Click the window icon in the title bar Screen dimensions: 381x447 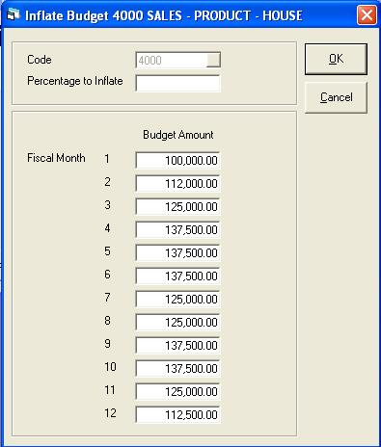pos(14,14)
